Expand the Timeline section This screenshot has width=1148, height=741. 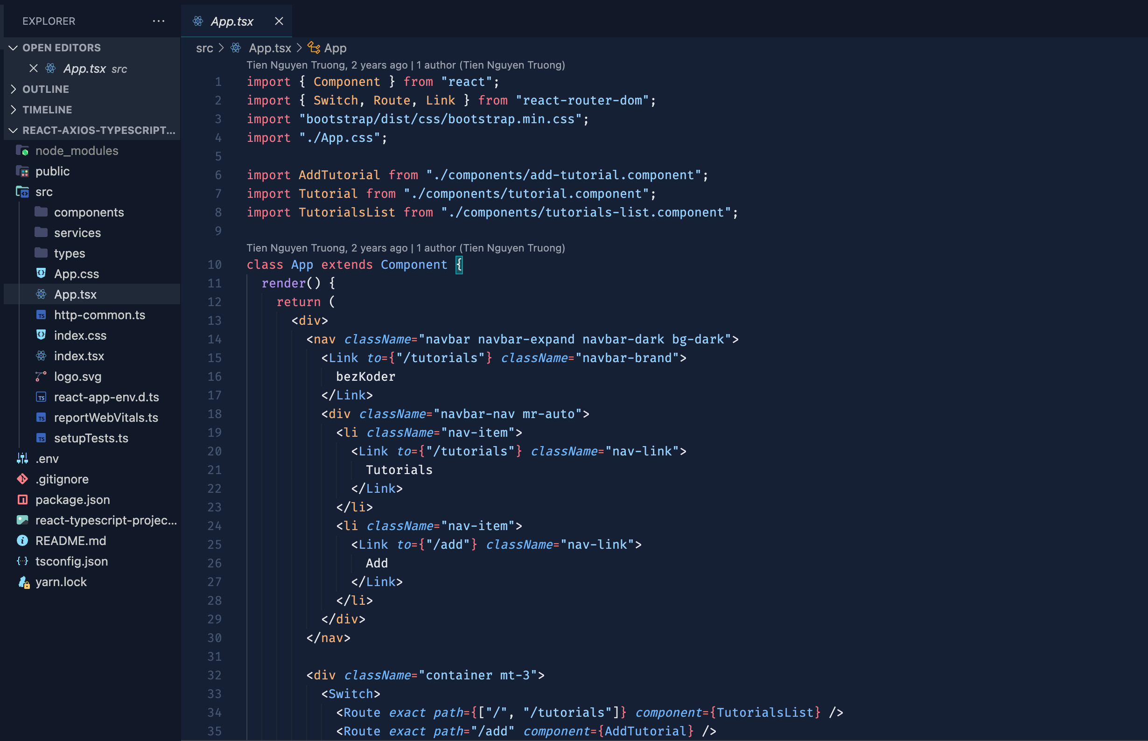pyautogui.click(x=14, y=110)
